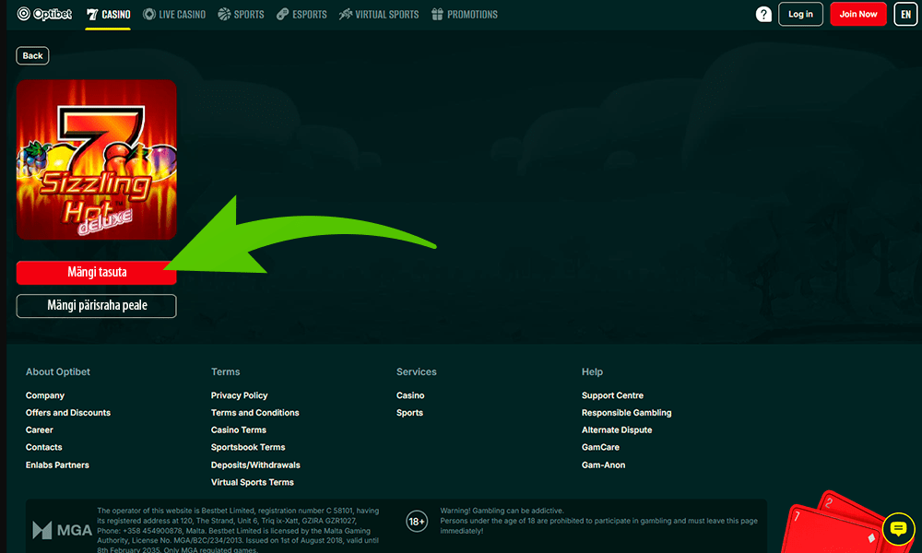Screen dimensions: 922x553
Task: Open the Responsible Gambling link
Action: point(626,413)
